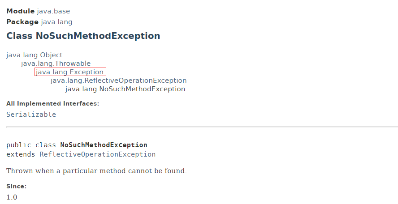Click the All Implemented Interfaces label
This screenshot has height=204, width=398.
pyautogui.click(x=53, y=104)
